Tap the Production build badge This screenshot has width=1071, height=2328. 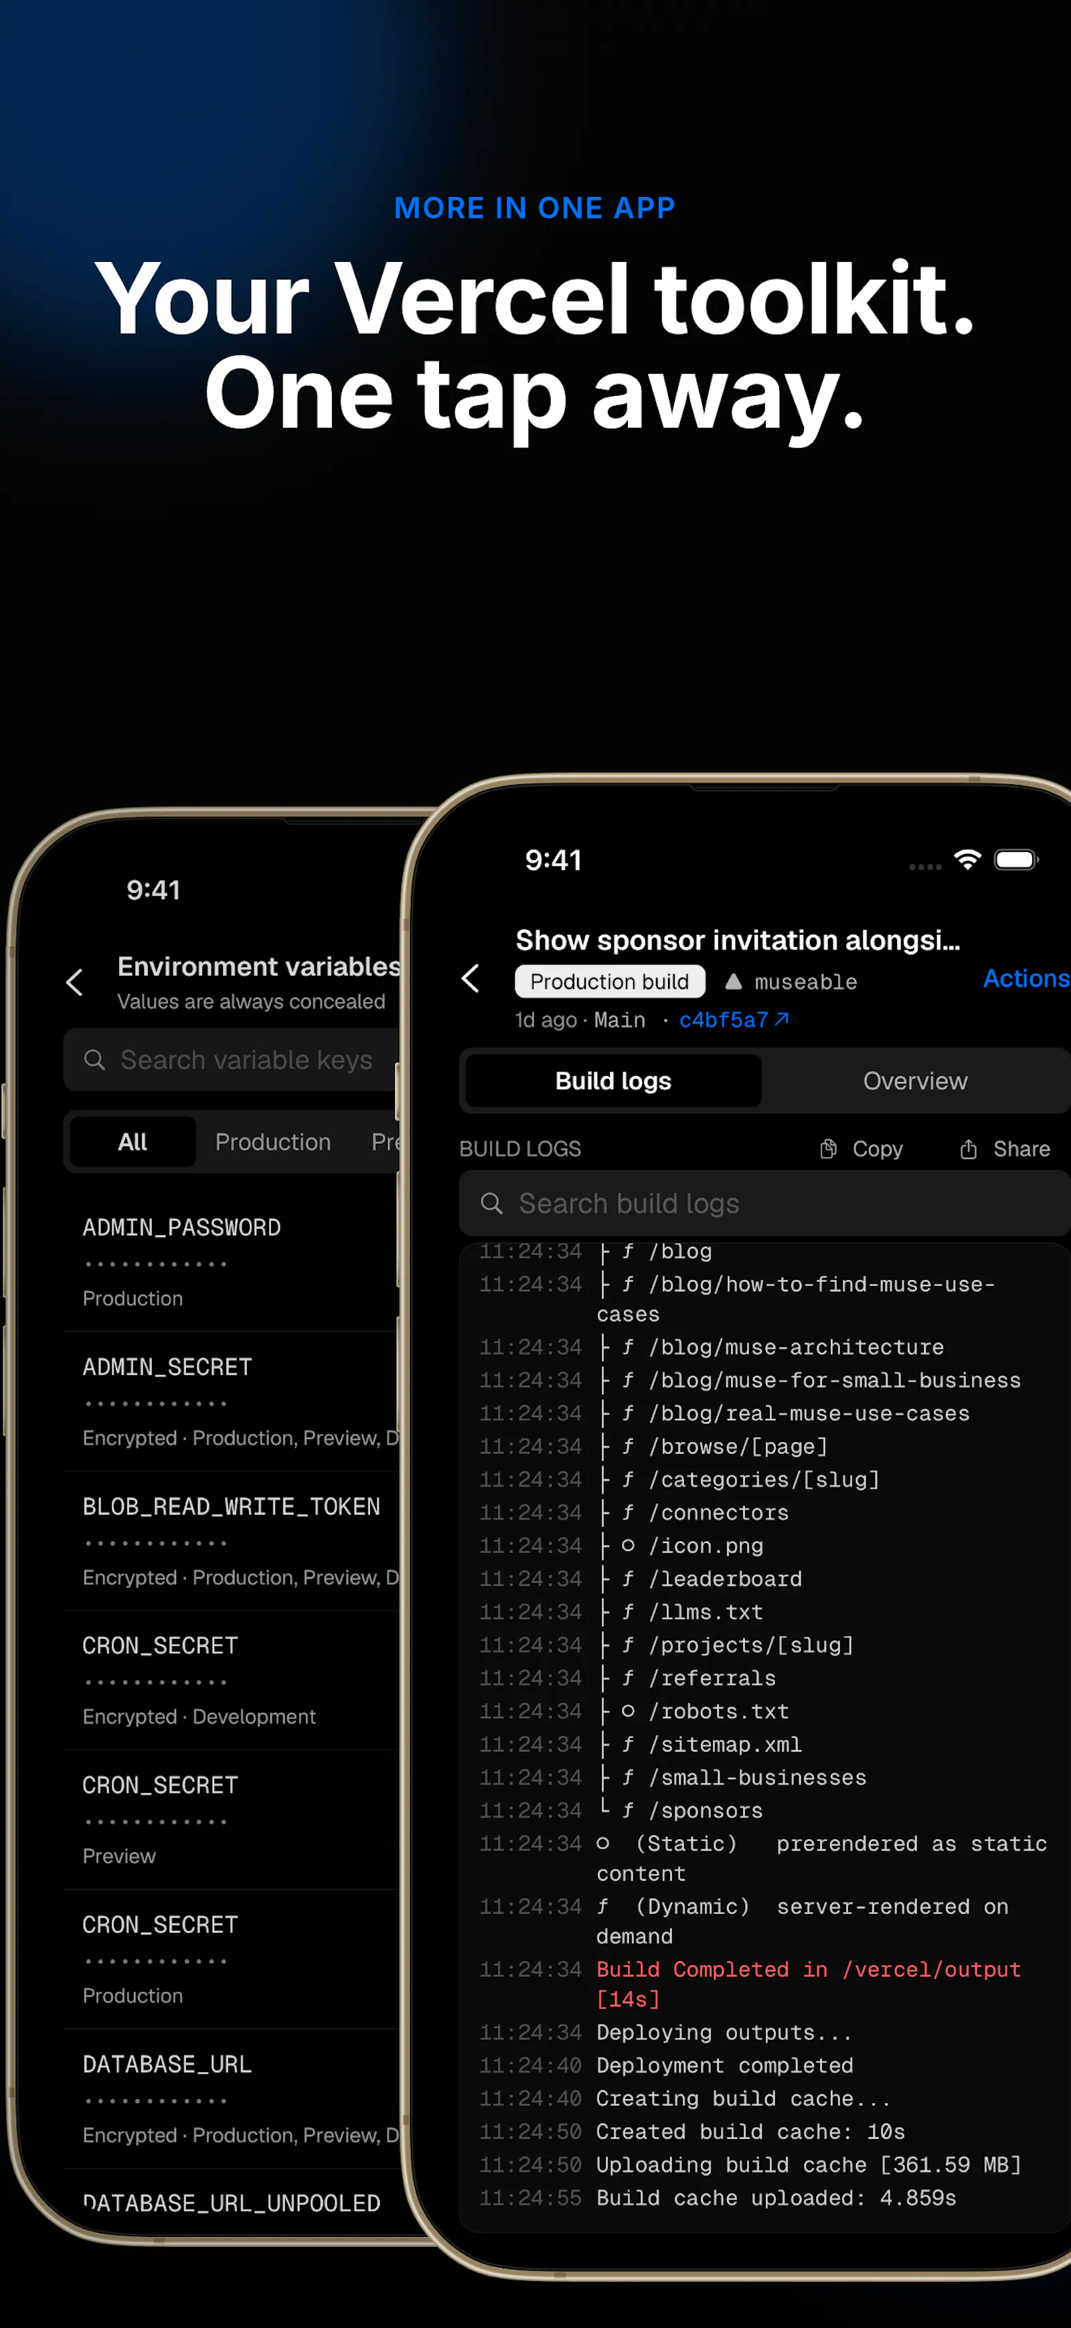(610, 981)
